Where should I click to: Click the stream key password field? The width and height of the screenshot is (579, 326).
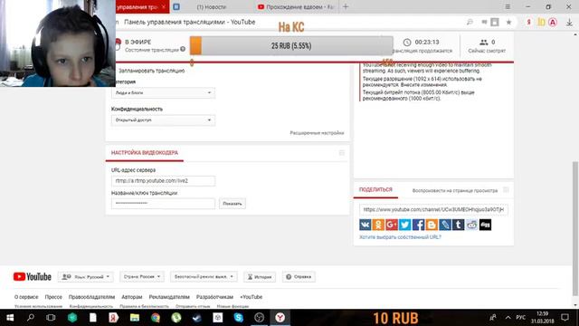(163, 203)
